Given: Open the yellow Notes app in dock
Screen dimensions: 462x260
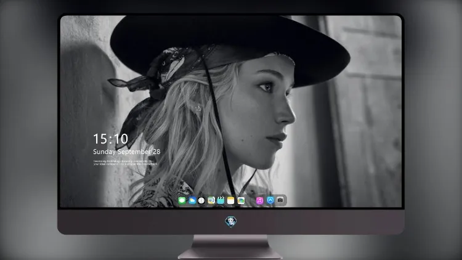Looking at the screenshot, I should (x=231, y=200).
